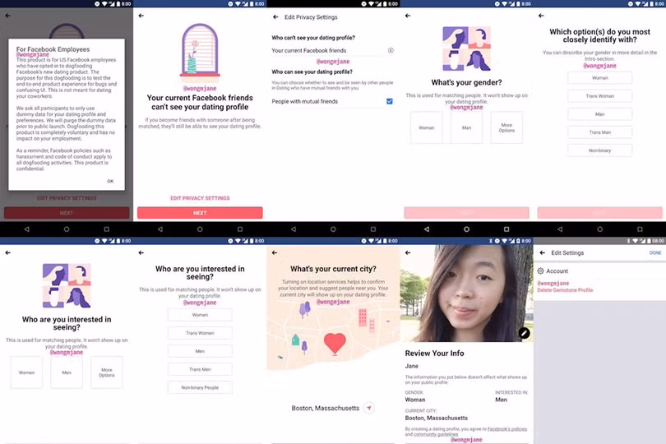
Task: Tap the red NEXT button on friends screen
Action: (x=200, y=213)
